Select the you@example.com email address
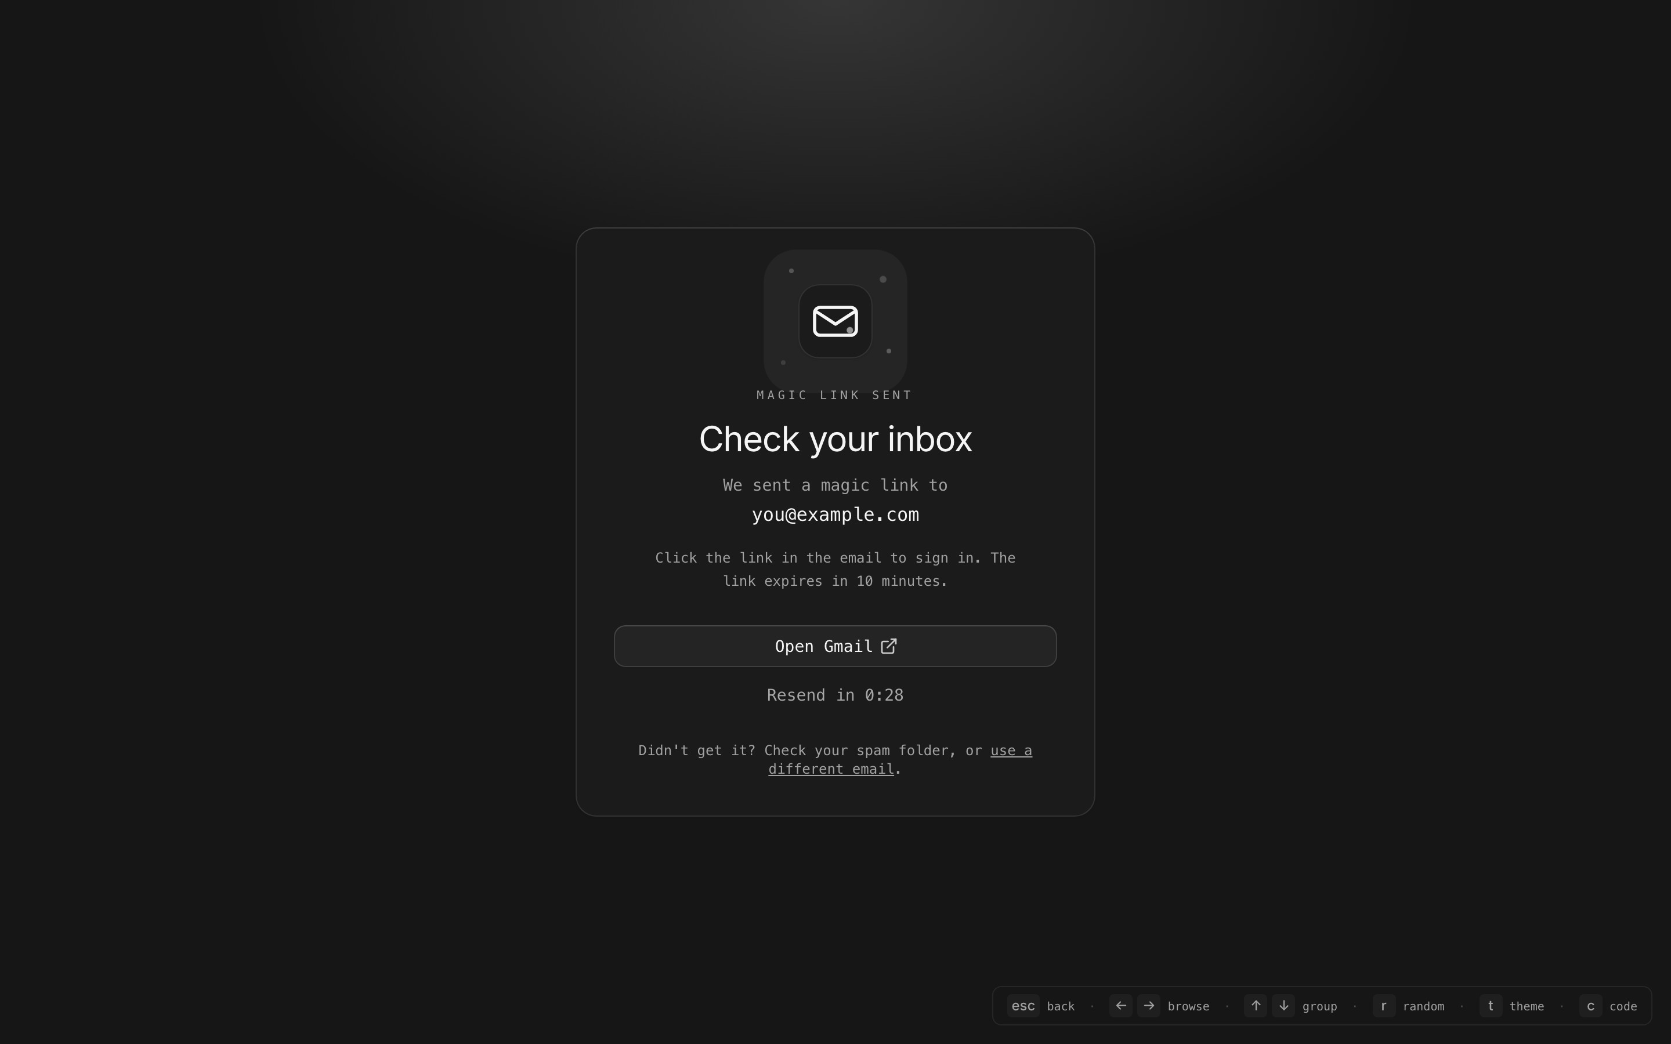Viewport: 1671px width, 1044px height. [x=835, y=515]
